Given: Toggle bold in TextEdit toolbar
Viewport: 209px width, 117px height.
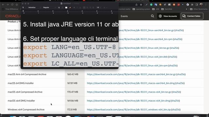Looking at the screenshot, I should 74,7.
